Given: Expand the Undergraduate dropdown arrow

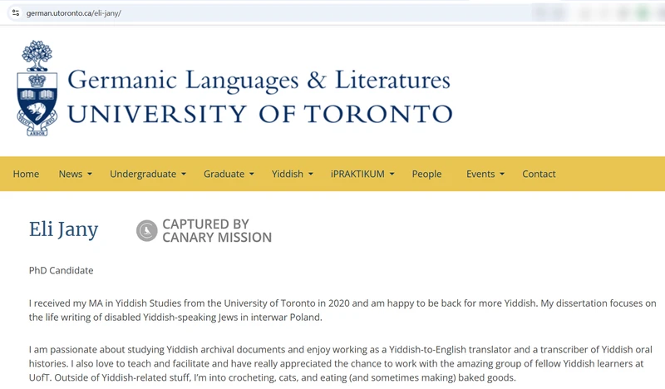Looking at the screenshot, I should coord(184,174).
